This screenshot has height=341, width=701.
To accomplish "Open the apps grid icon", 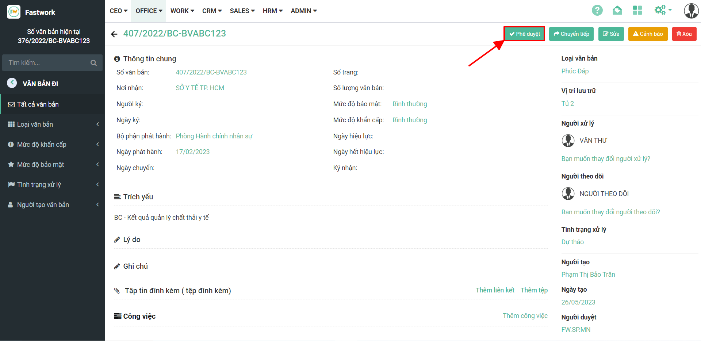I will (x=637, y=11).
